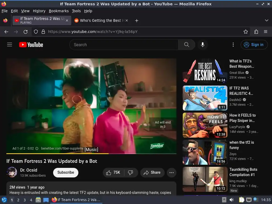Image resolution: width=272 pixels, height=204 pixels.
Task: Adjust volume from tray speaker icon
Action: click(x=232, y=200)
